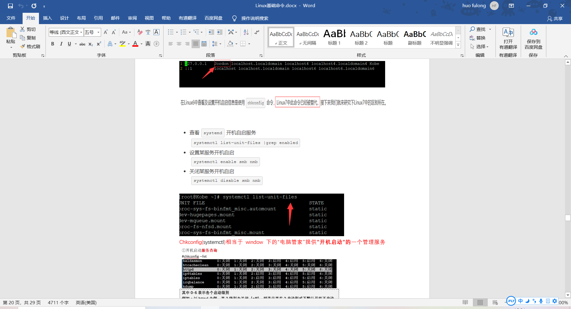
Task: Increase paragraph indent
Action: click(x=220, y=32)
